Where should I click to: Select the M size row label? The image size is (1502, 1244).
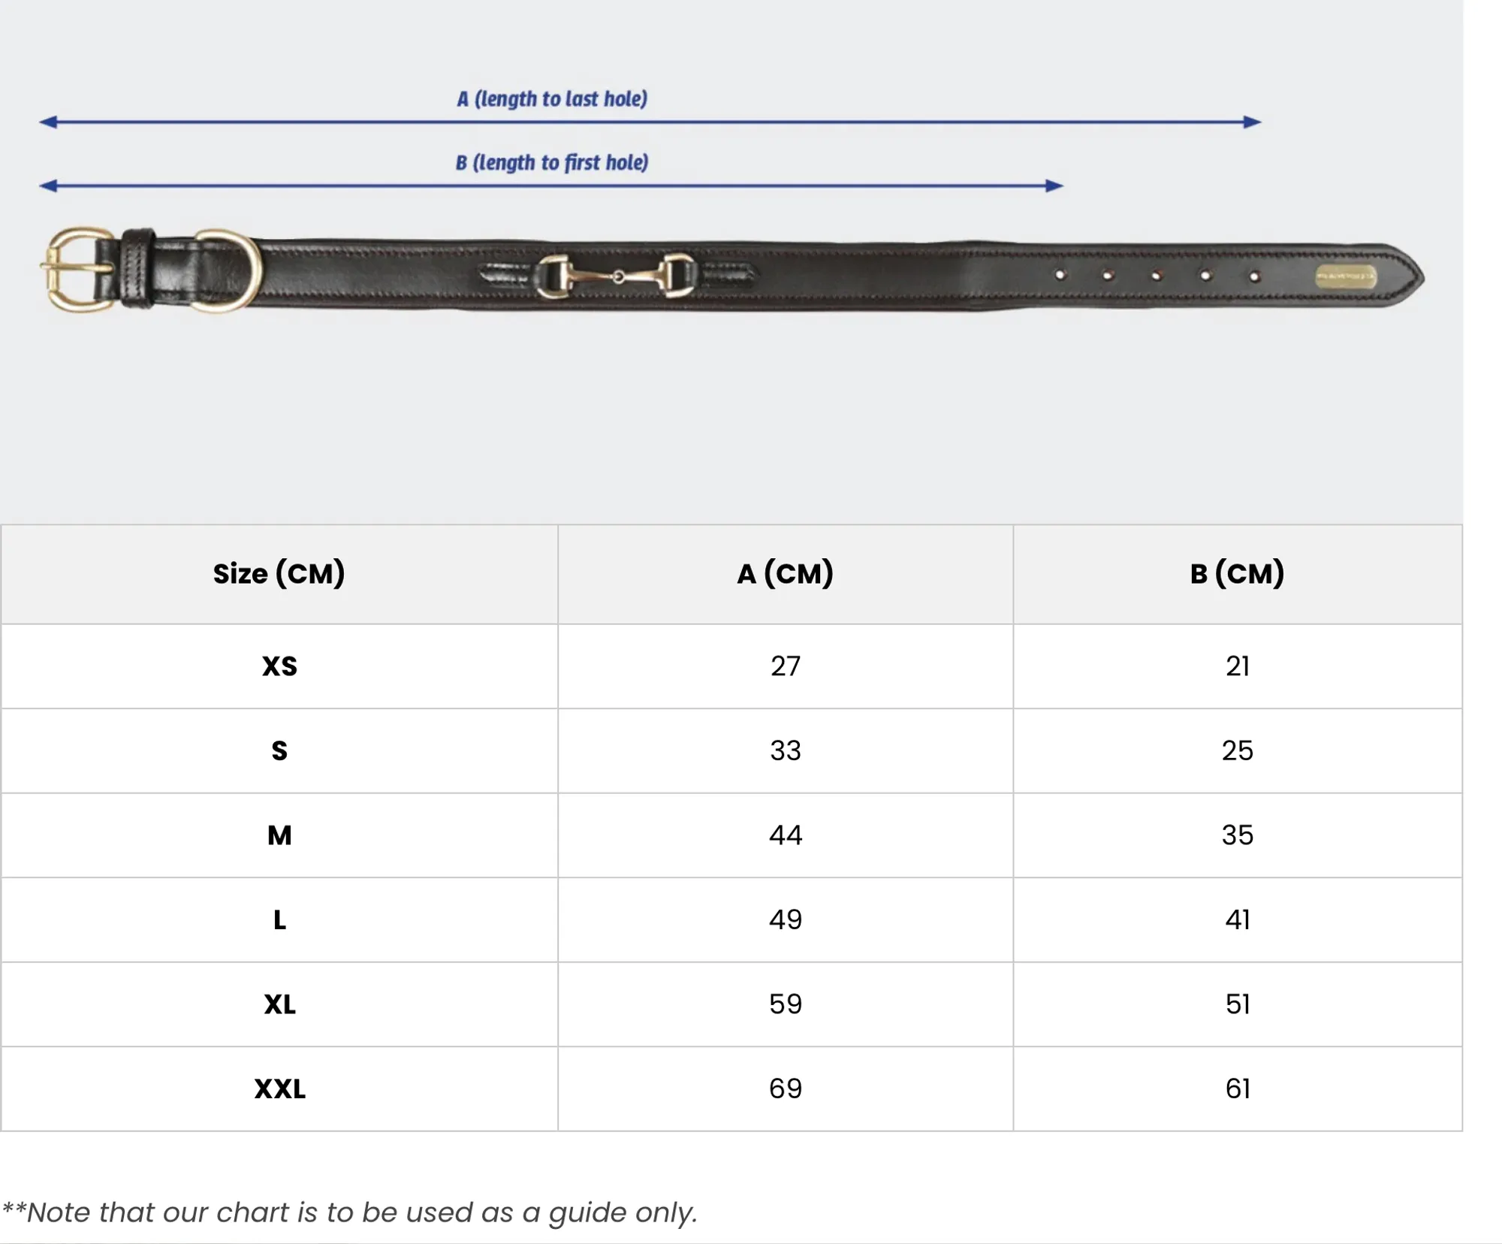click(x=279, y=835)
